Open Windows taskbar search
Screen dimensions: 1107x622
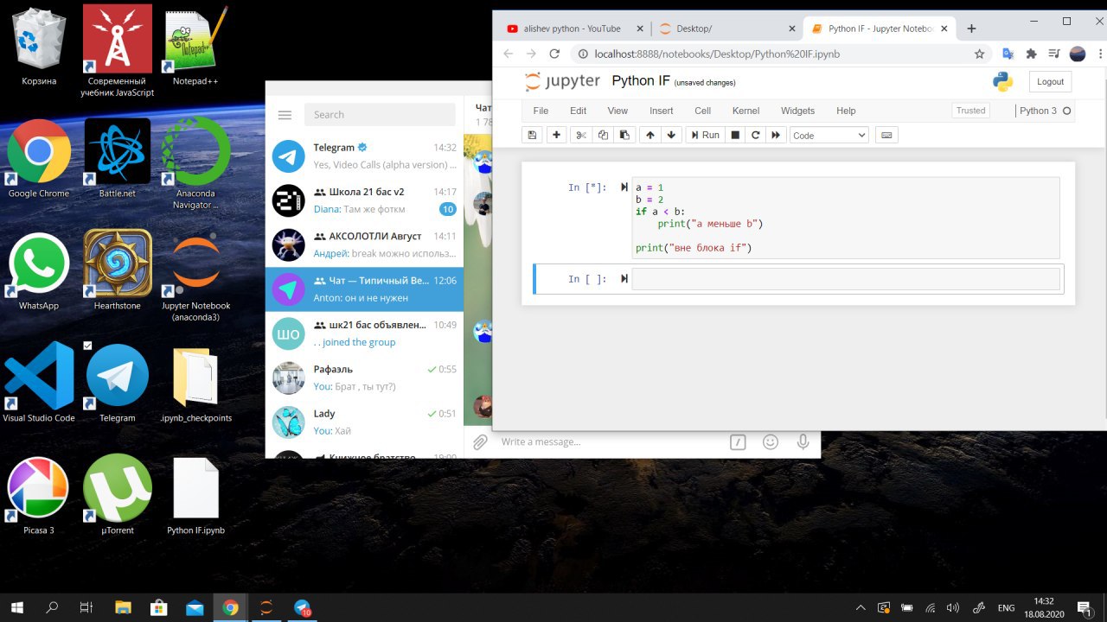pyautogui.click(x=52, y=607)
